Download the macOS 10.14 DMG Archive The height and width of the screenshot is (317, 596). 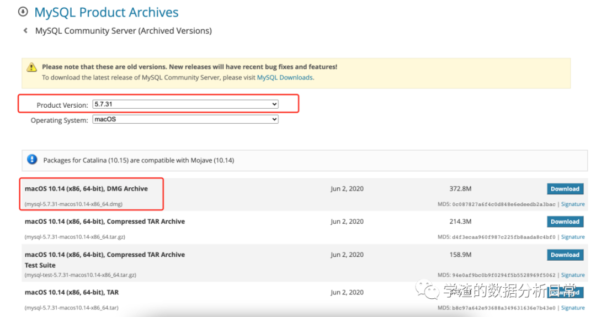(565, 189)
